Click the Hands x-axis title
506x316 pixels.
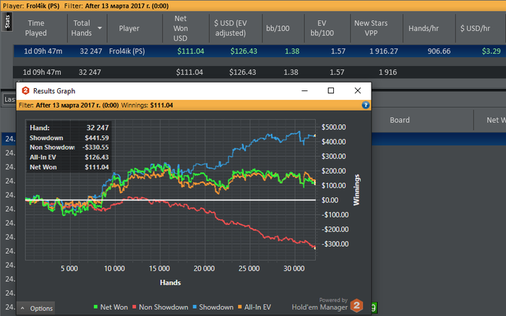(x=171, y=283)
